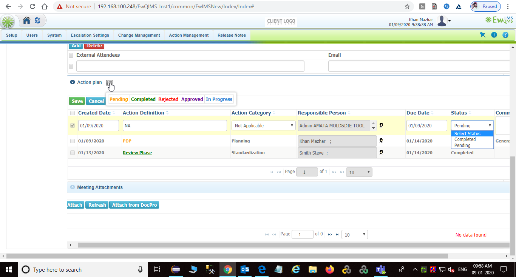Click the Action Definition NA input field
Image resolution: width=516 pixels, height=277 pixels.
tap(175, 125)
